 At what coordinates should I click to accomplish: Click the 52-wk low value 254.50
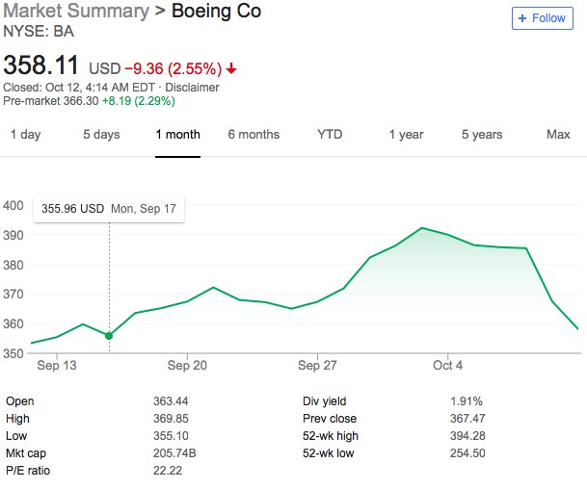point(467,453)
